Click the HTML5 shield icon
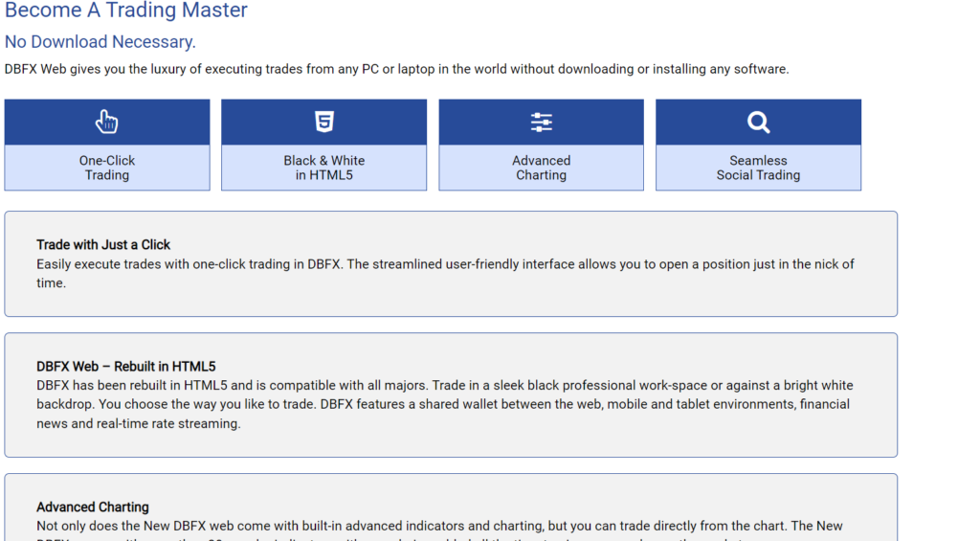This screenshot has width=980, height=541. [x=323, y=122]
